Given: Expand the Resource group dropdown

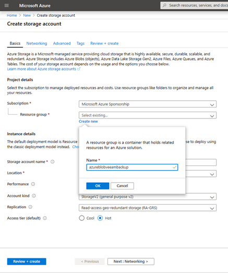Looking at the screenshot, I should click(x=148, y=115).
